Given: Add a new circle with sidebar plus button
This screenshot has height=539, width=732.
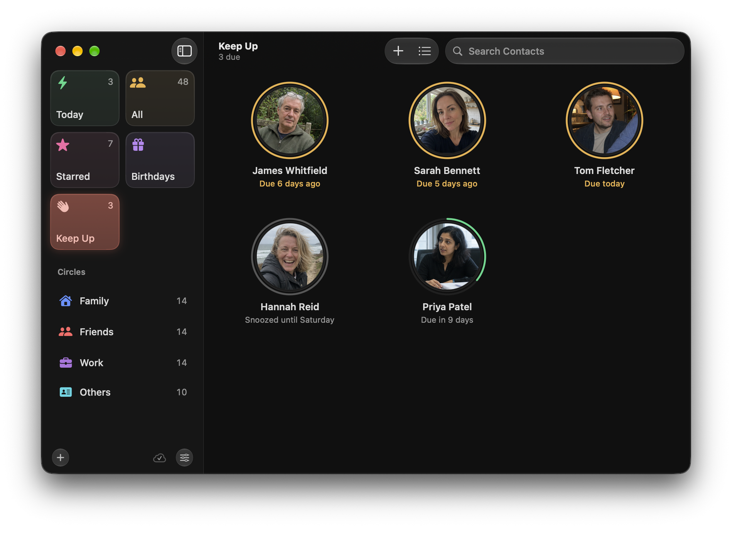Looking at the screenshot, I should pos(61,457).
